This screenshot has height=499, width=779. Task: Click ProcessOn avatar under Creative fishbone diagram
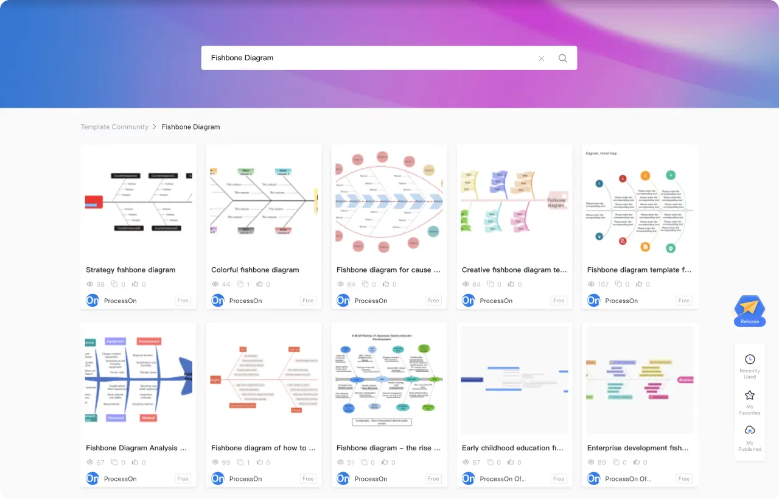click(468, 301)
